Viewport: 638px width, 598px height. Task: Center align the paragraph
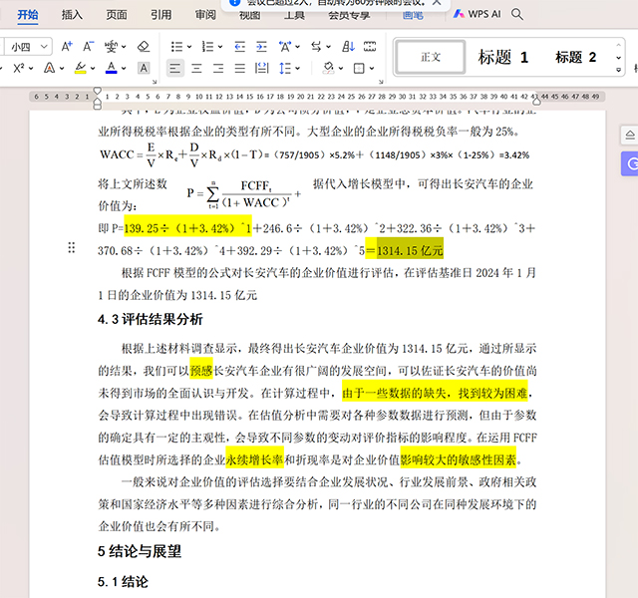197,68
